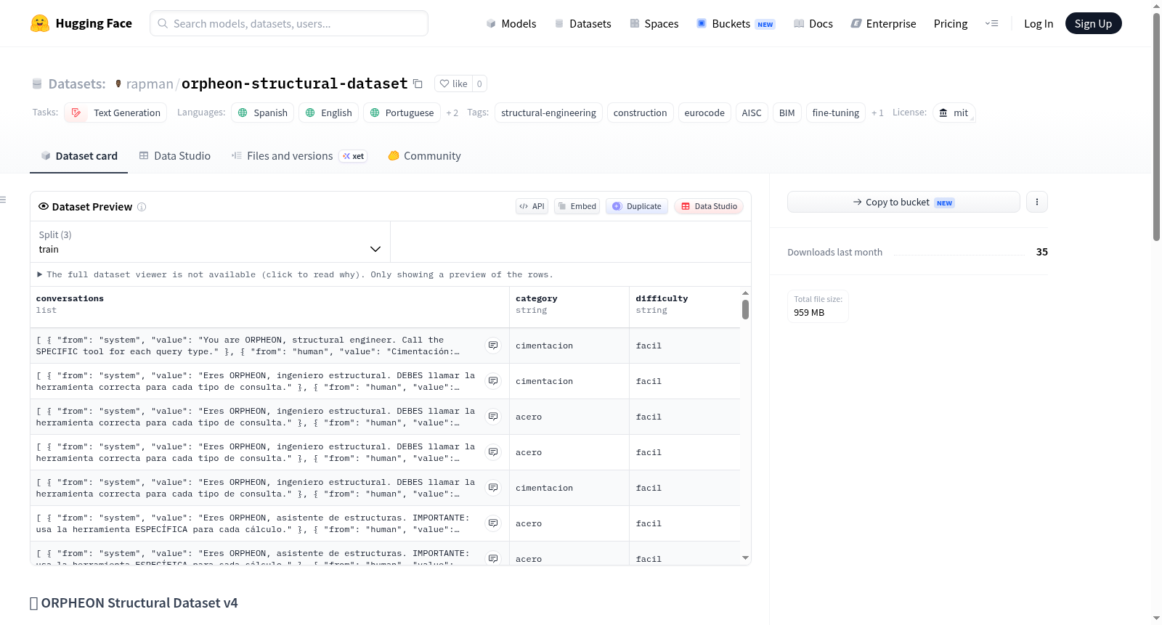Click the Spanish language tag

coord(263,113)
